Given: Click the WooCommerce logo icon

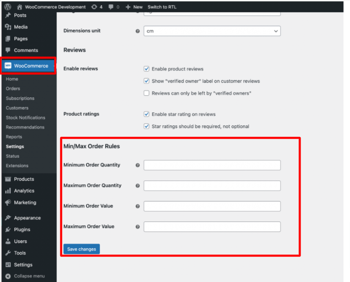Looking at the screenshot, I should pos(8,66).
